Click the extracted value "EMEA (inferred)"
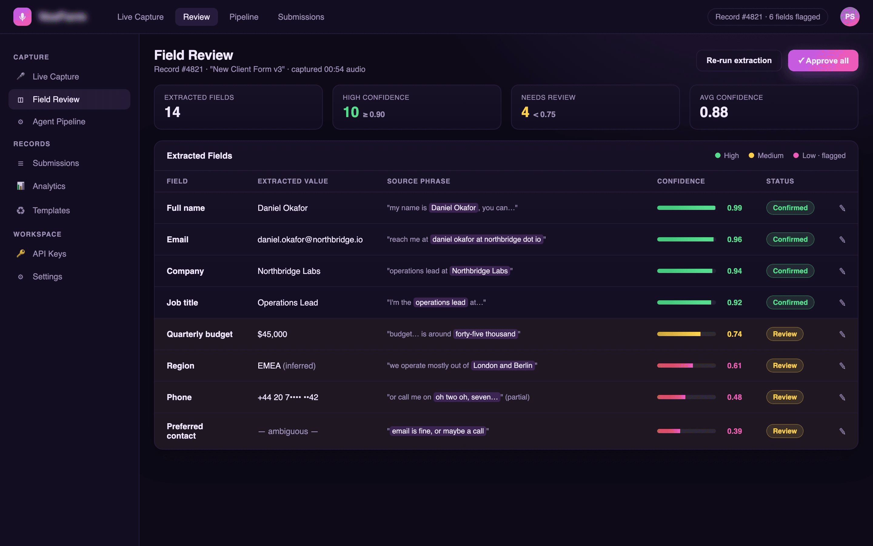This screenshot has height=546, width=873. tap(286, 366)
